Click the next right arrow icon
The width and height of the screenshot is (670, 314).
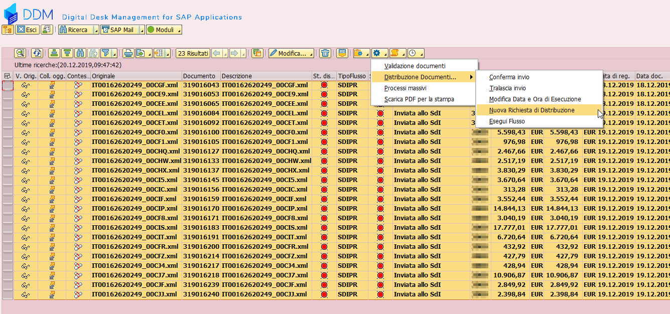(234, 53)
